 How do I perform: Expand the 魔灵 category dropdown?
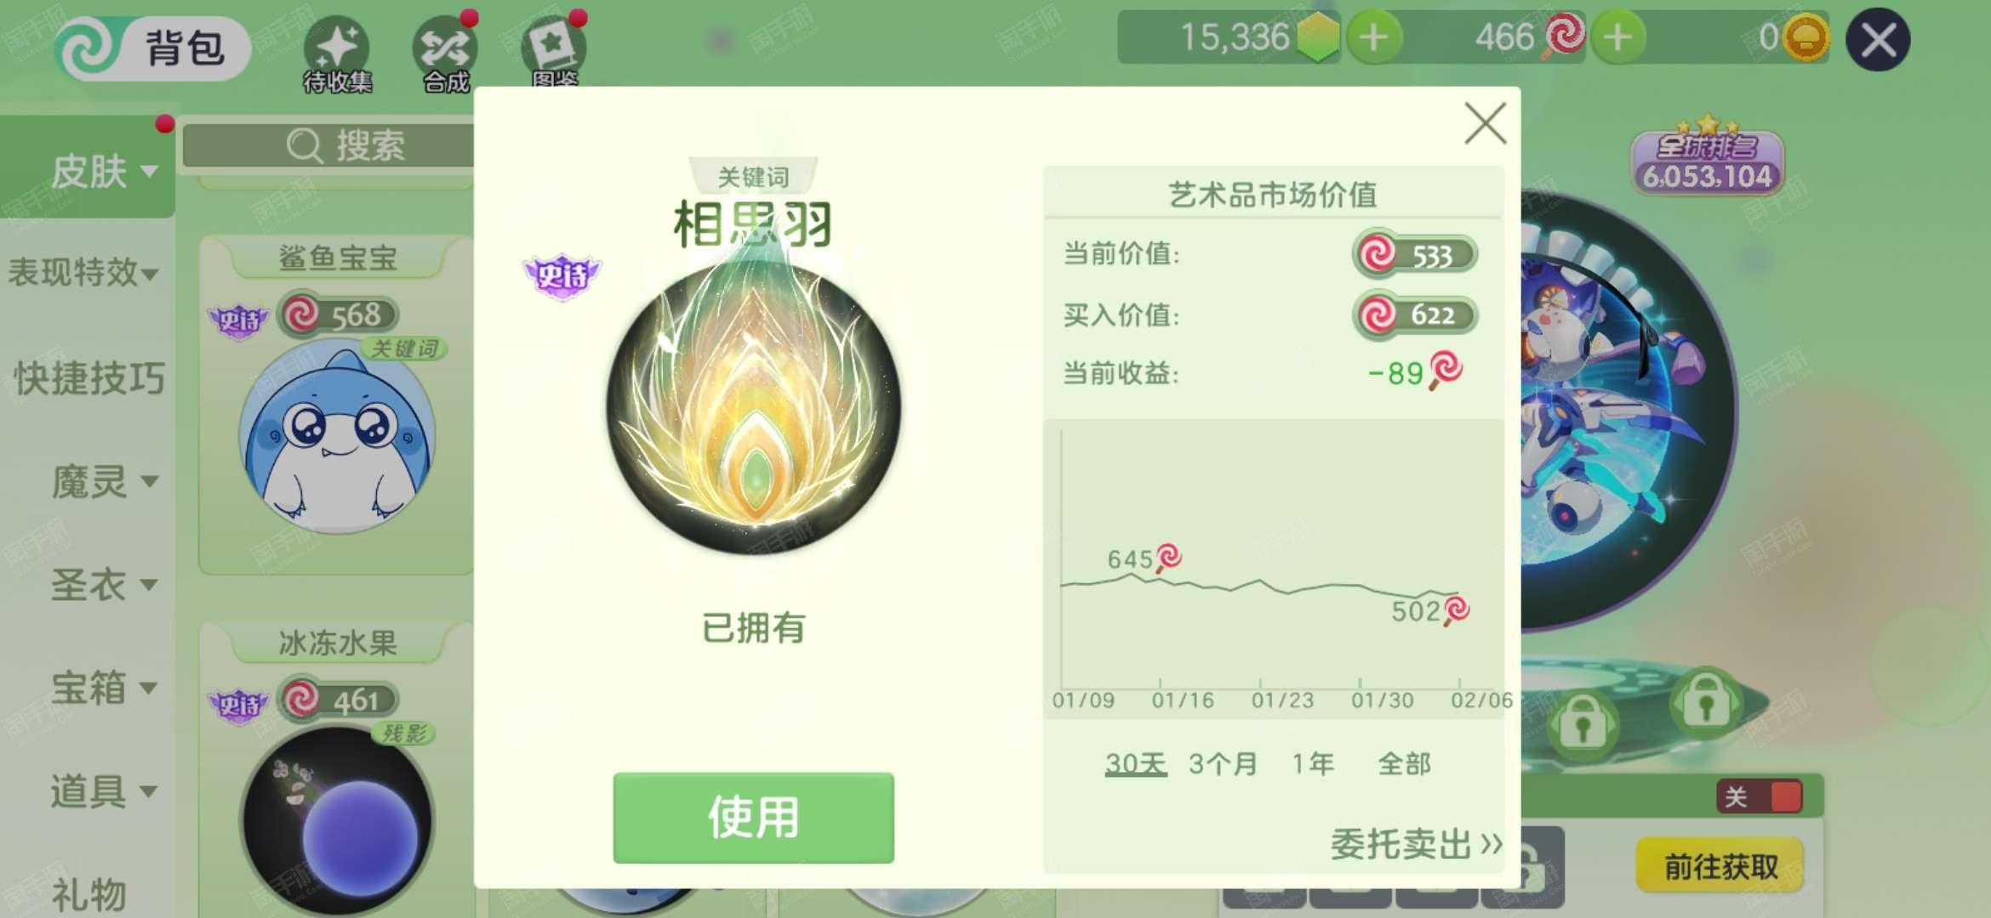pyautogui.click(x=104, y=482)
